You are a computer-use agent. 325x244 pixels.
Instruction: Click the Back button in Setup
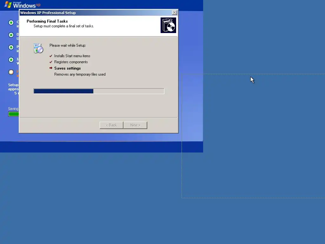point(111,125)
